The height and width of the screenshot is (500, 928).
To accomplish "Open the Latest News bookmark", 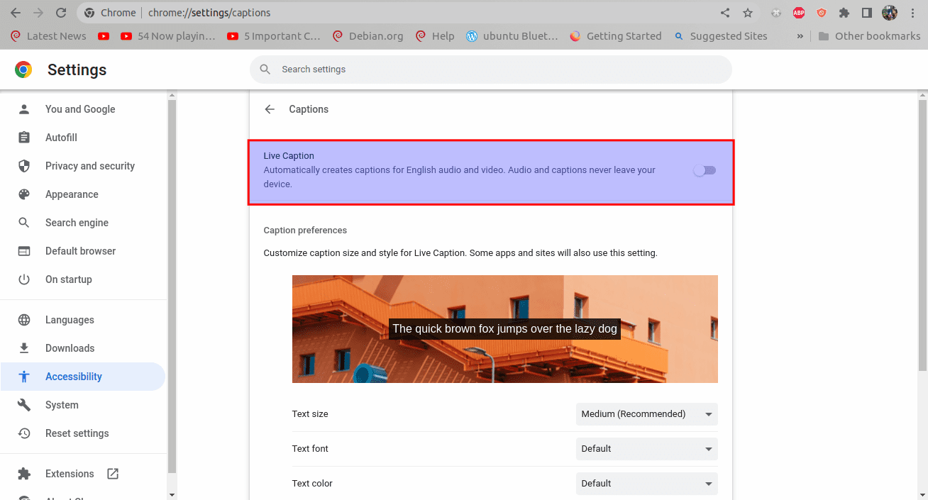I will pos(49,36).
